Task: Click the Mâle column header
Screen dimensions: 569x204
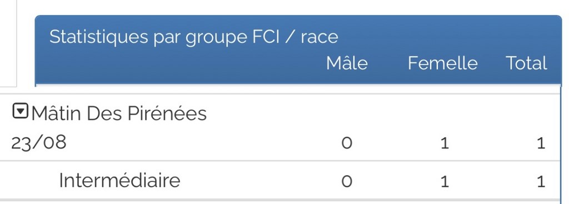Action: tap(347, 63)
